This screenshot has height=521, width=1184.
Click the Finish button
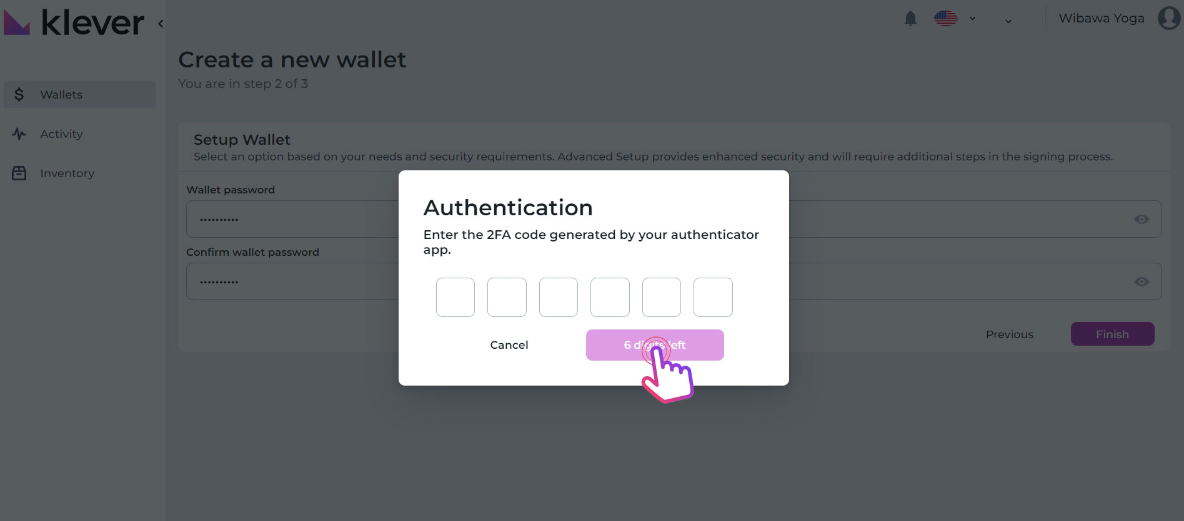pos(1112,334)
